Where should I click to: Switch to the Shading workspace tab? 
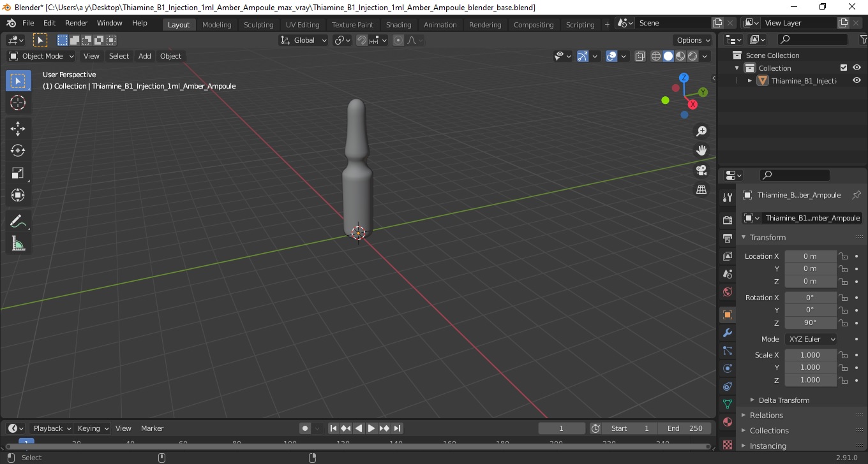398,25
